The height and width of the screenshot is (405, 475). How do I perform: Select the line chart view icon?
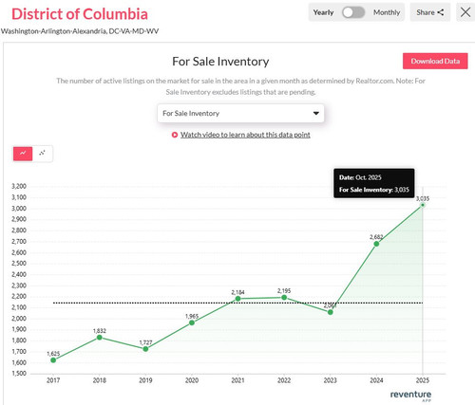pyautogui.click(x=23, y=154)
